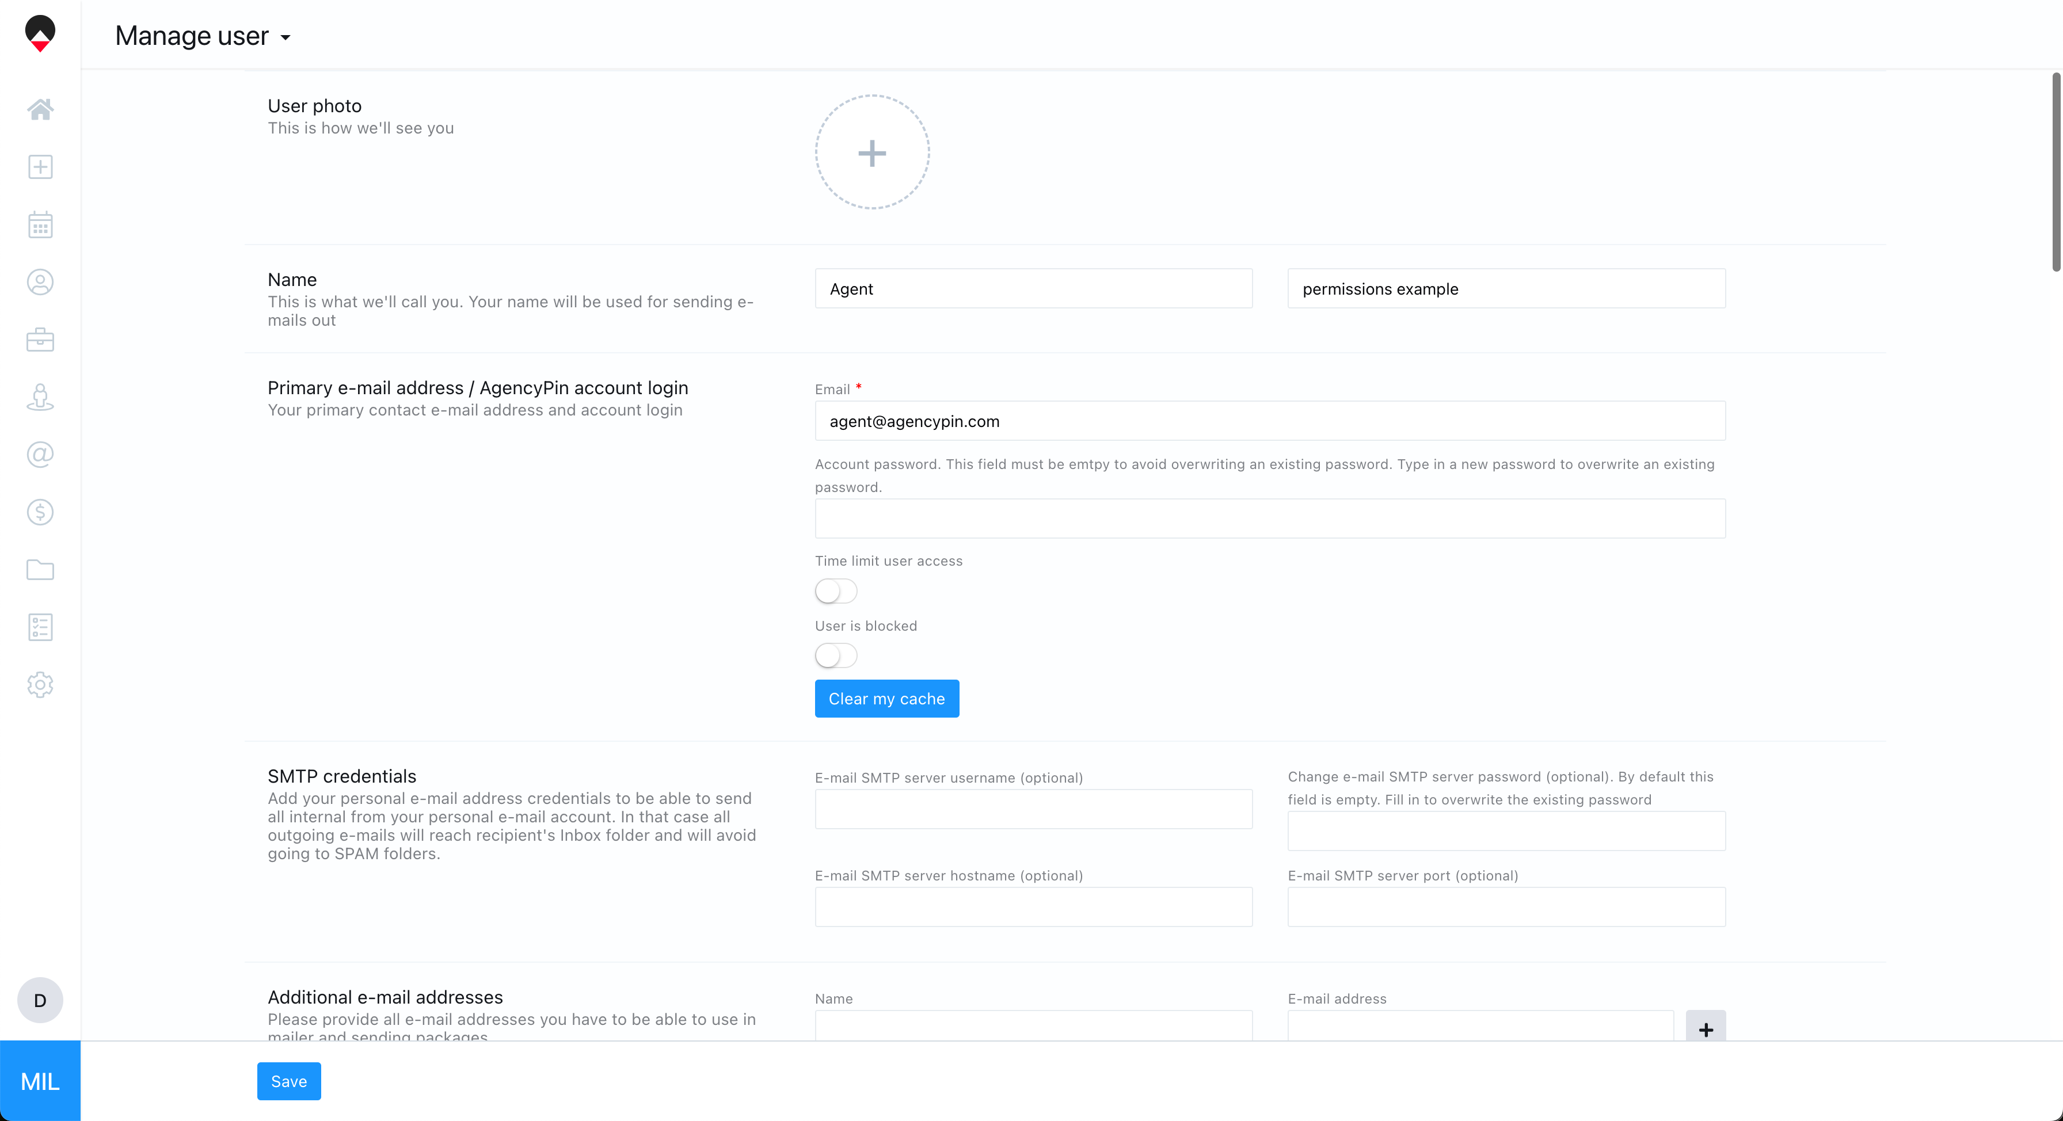Image resolution: width=2063 pixels, height=1121 pixels.
Task: Open the contacts person-circle sidebar icon
Action: (x=40, y=282)
